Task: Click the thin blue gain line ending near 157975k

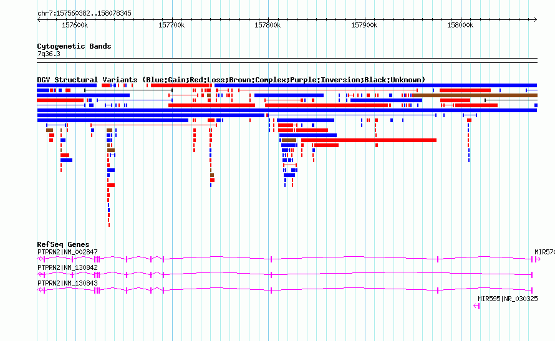Action: (x=352, y=115)
